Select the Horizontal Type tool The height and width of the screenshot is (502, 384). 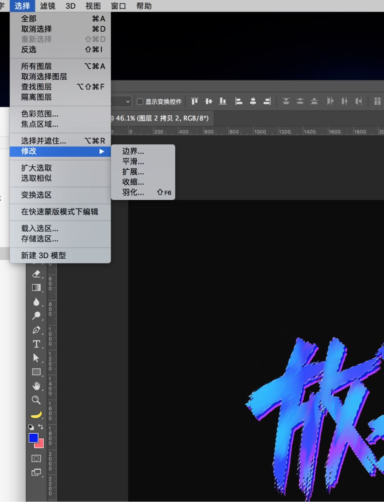point(36,344)
